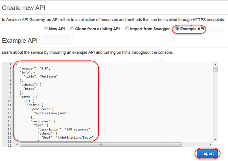Screen dimensions: 228x161
Task: Click the "swagger": "2.0" code line
Action: click(x=35, y=68)
